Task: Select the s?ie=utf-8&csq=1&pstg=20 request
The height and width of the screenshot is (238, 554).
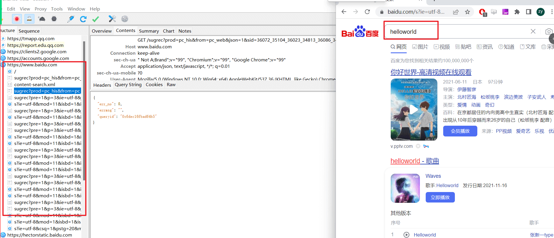Action: pyautogui.click(x=48, y=228)
